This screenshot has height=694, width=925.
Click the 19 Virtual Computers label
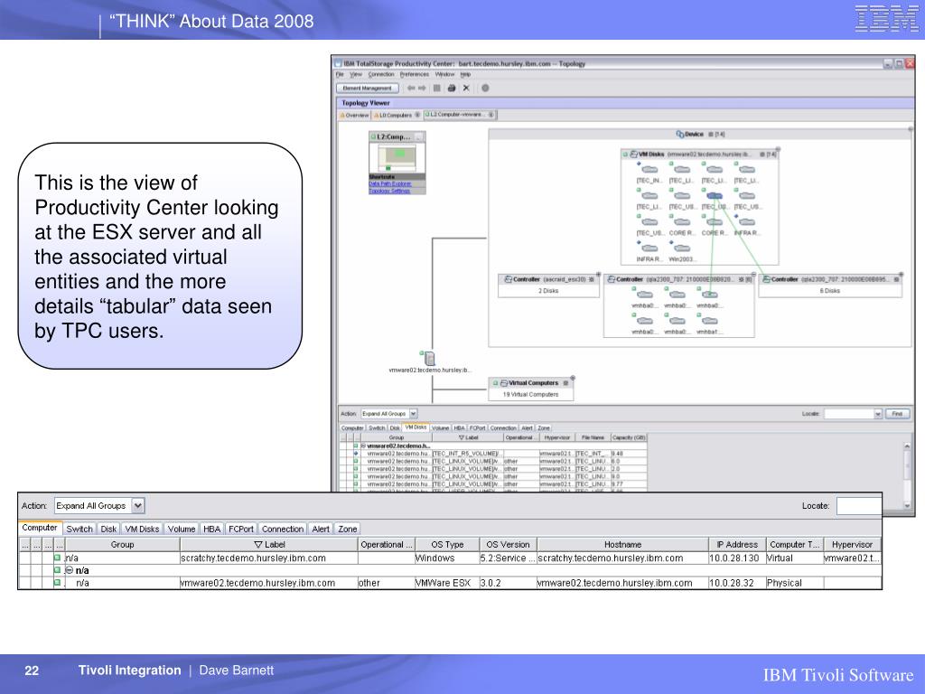coord(530,394)
